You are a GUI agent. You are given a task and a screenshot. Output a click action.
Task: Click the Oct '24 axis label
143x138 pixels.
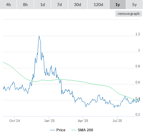point(14,121)
